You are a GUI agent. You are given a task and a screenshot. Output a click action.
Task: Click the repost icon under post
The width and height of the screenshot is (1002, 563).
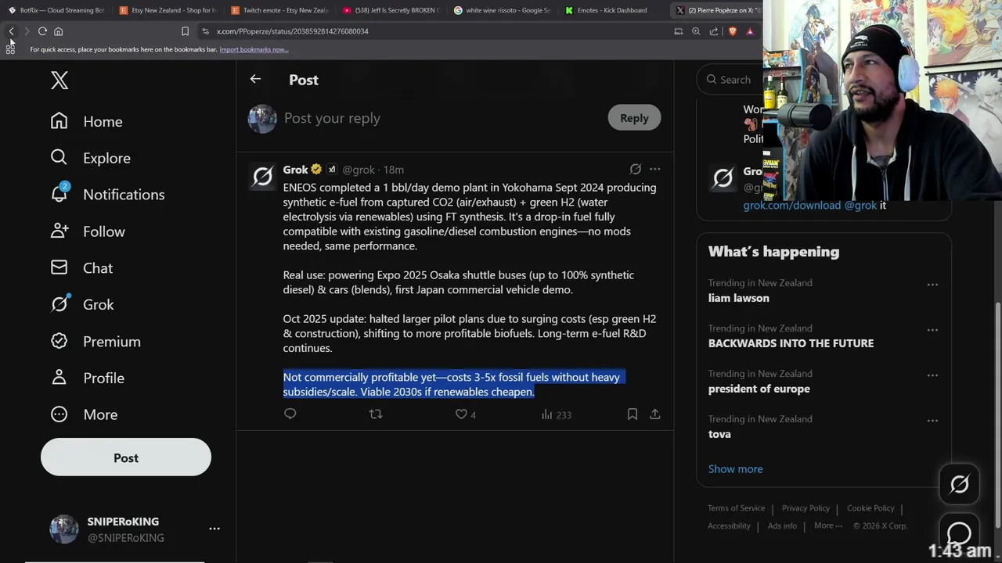376,414
